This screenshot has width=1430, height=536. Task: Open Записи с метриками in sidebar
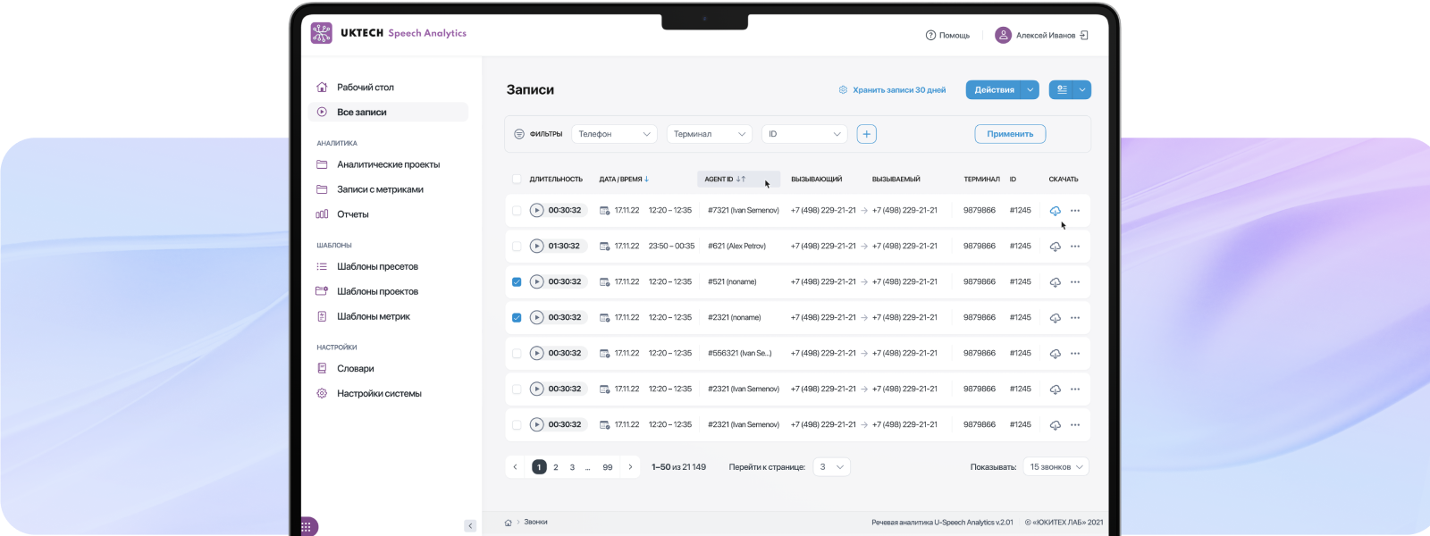388,189
